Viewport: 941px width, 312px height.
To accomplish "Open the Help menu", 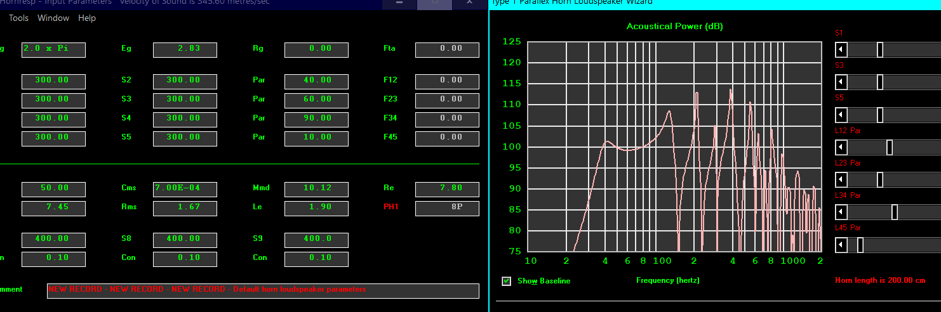I will coord(87,18).
